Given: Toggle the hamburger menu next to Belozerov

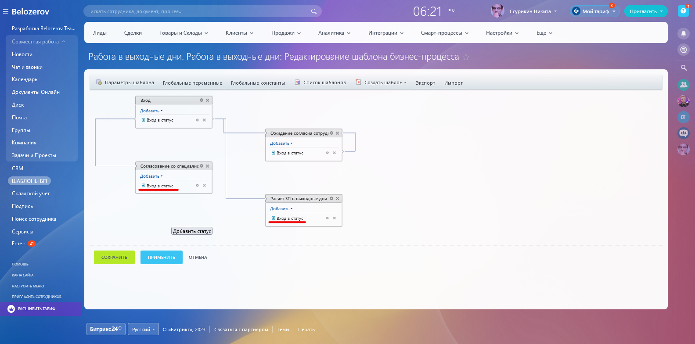Looking at the screenshot, I should pos(6,11).
